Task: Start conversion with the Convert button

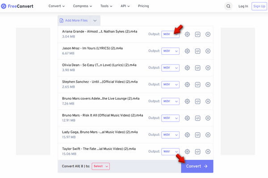Action: (197, 166)
